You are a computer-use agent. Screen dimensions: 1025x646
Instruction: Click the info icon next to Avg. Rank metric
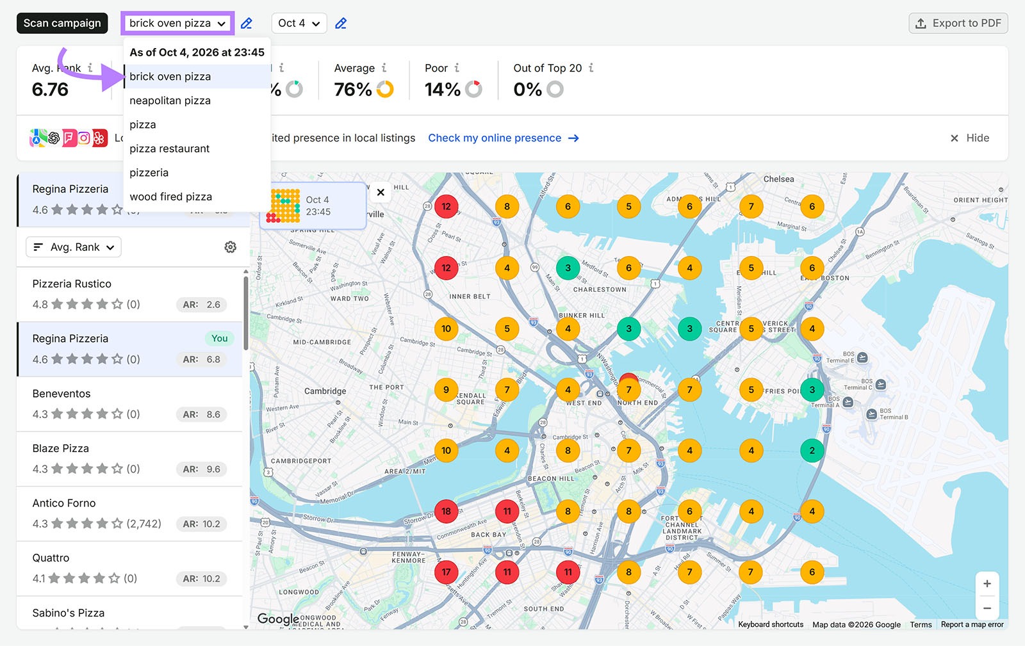pyautogui.click(x=90, y=68)
